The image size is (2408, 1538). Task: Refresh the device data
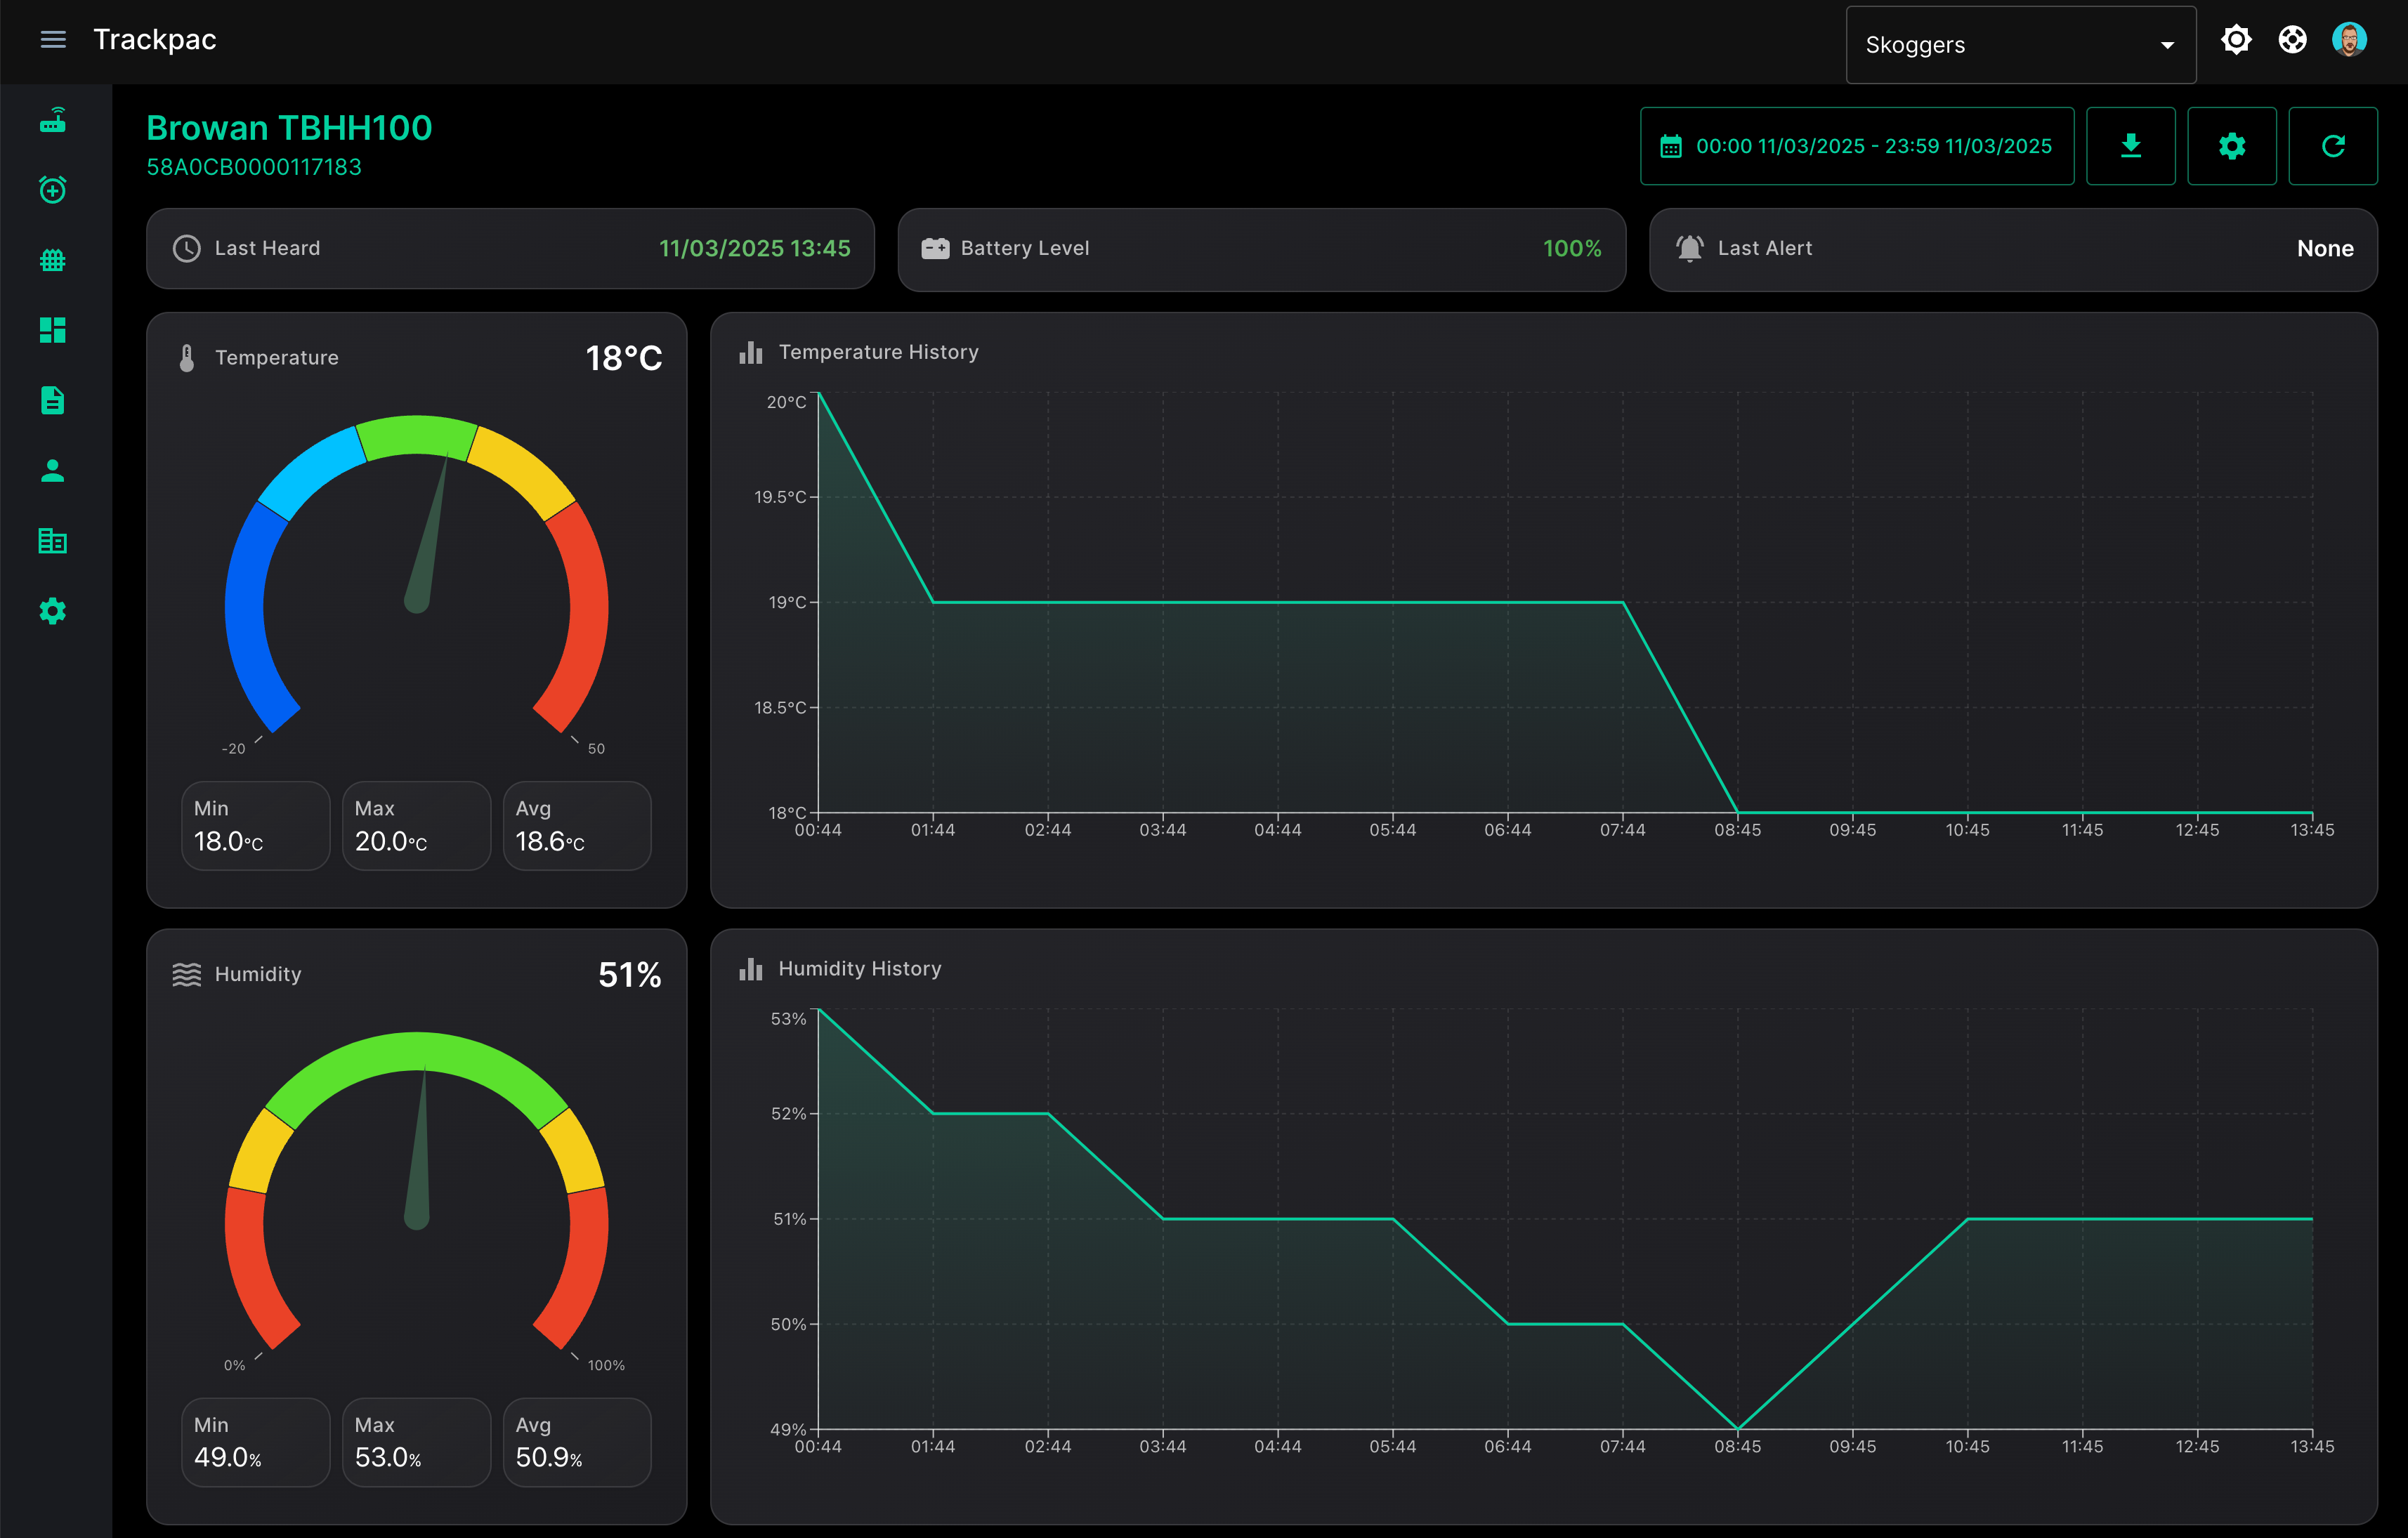(x=2333, y=146)
